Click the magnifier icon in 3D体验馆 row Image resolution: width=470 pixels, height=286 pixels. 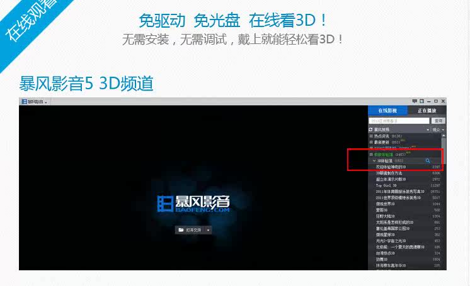coord(428,161)
